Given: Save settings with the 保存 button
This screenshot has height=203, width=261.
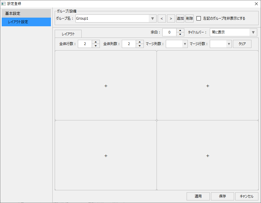Looking at the screenshot, I should point(222,196).
